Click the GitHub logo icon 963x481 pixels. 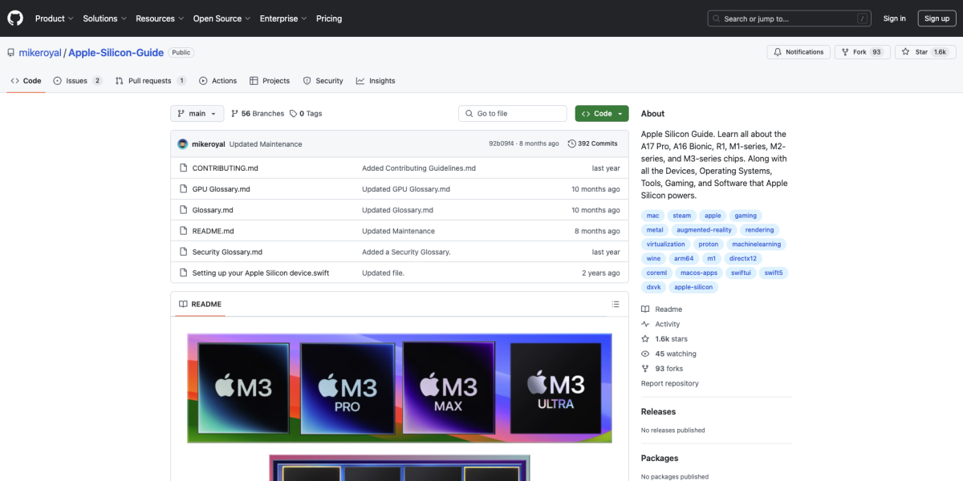pyautogui.click(x=15, y=18)
